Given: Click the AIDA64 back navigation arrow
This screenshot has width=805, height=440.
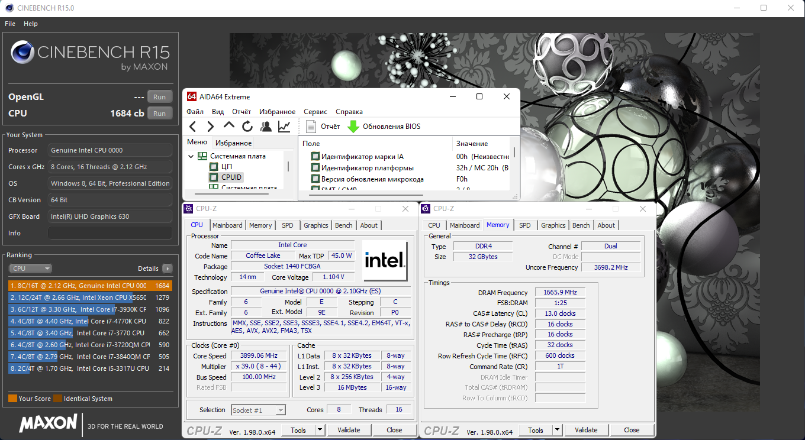Looking at the screenshot, I should [192, 127].
